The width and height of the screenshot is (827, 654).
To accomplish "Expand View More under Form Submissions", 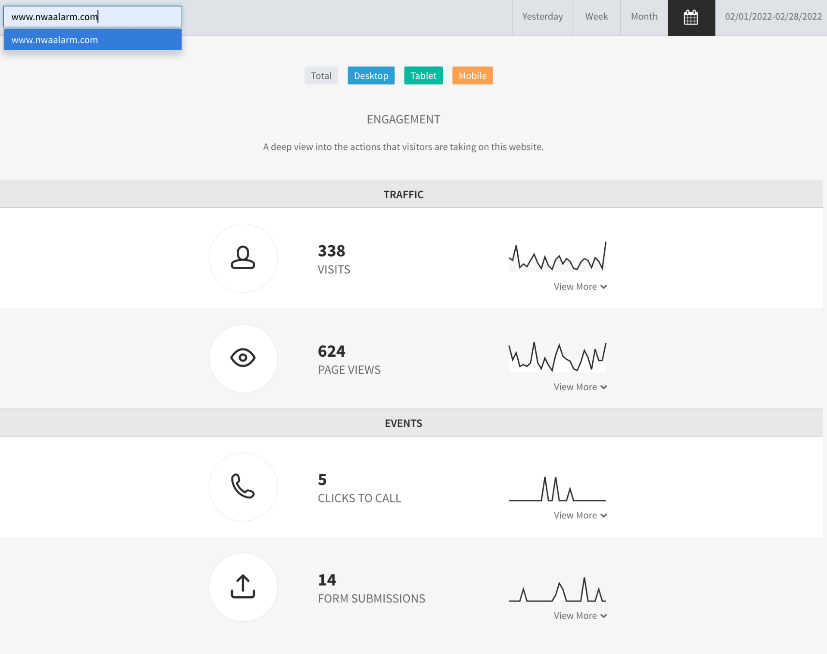I will (580, 615).
